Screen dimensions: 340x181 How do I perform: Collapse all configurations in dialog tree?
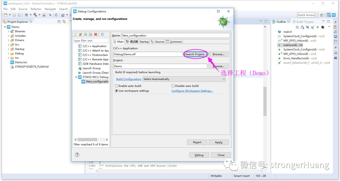(x=103, y=34)
